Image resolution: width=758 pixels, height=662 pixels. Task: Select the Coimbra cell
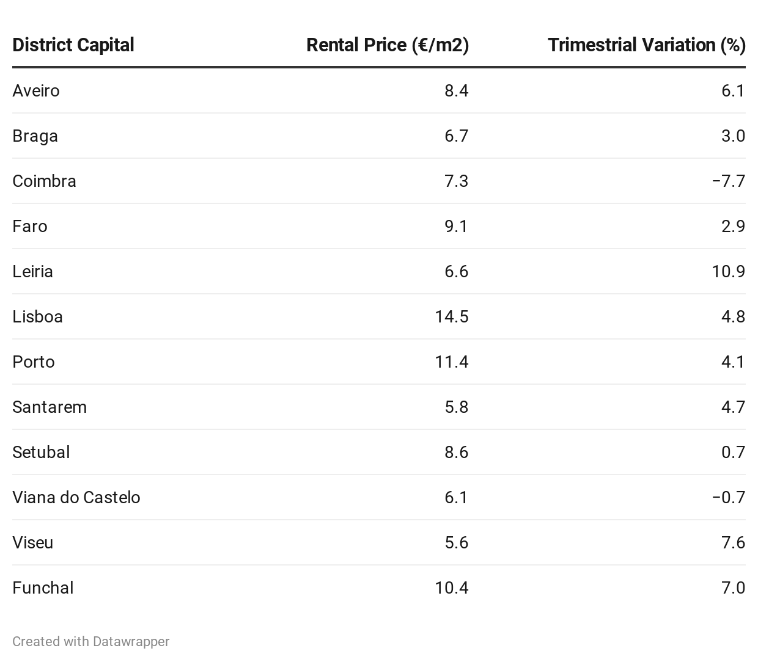pos(44,181)
